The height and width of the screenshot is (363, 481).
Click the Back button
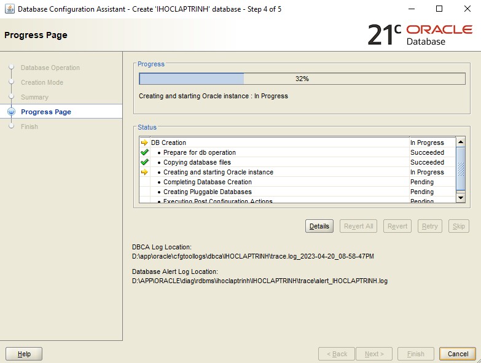pyautogui.click(x=337, y=354)
